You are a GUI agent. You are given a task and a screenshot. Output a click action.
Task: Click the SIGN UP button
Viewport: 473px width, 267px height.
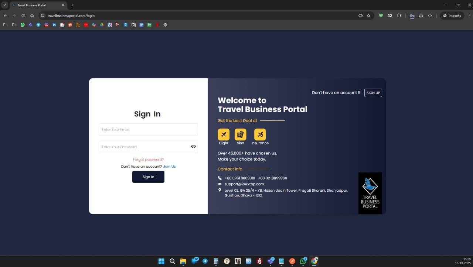click(x=373, y=93)
